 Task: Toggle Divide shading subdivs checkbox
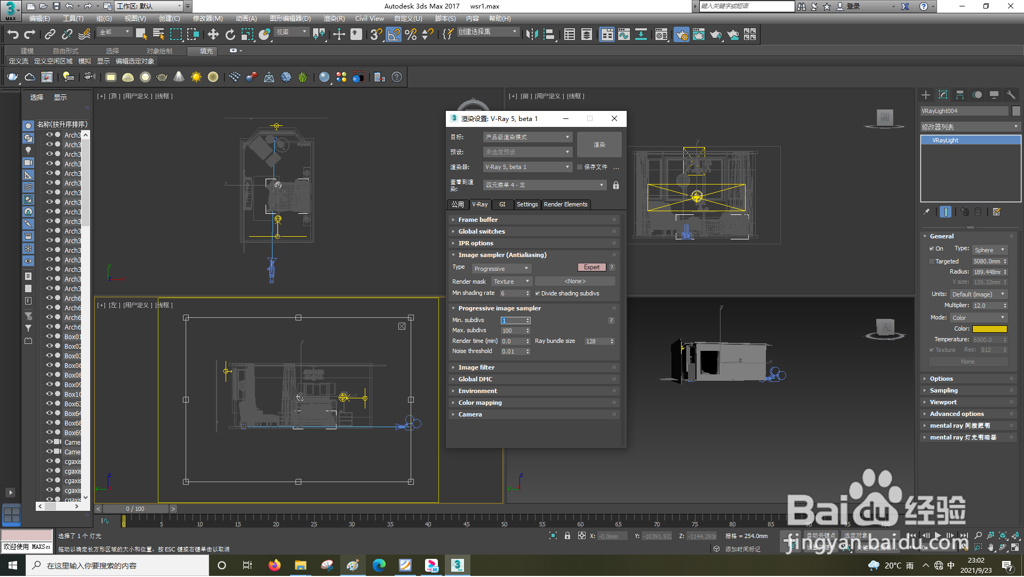[x=538, y=293]
